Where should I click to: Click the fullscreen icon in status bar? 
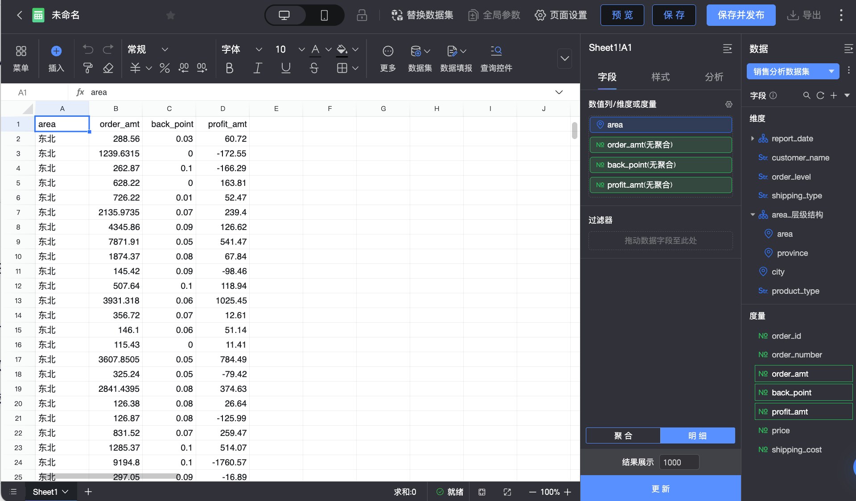(x=507, y=492)
